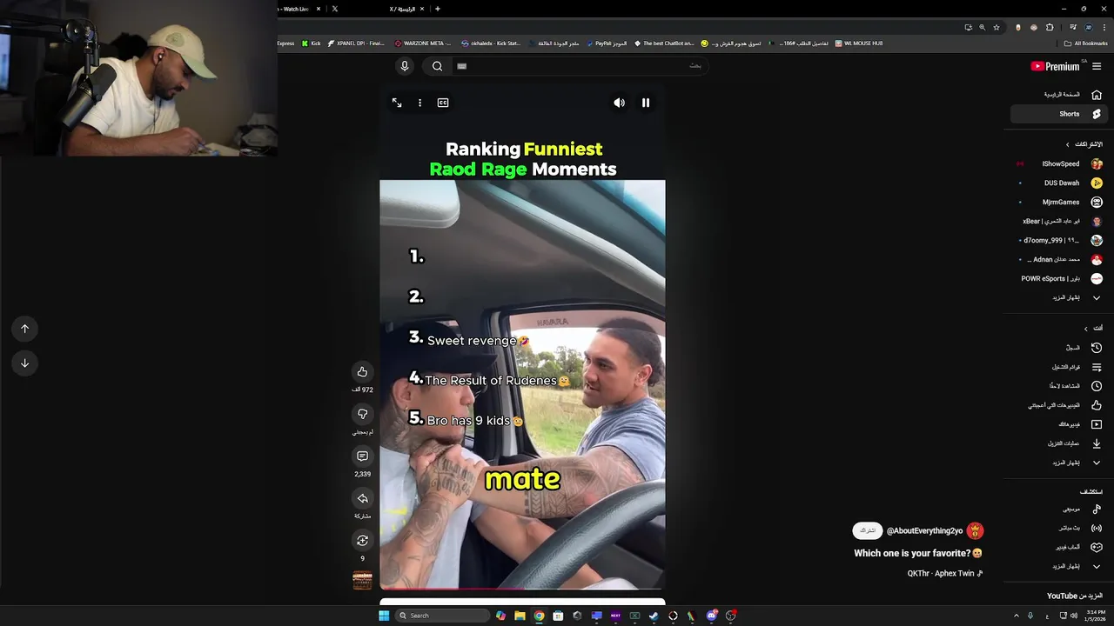Dislike the Short with the thumbs-down icon

click(362, 414)
